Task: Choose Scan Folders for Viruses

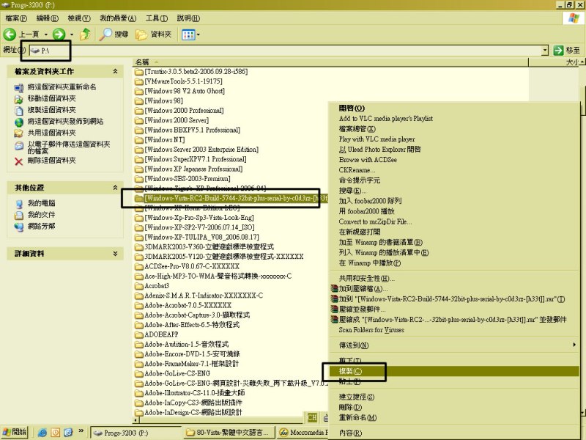Action: tap(454, 330)
